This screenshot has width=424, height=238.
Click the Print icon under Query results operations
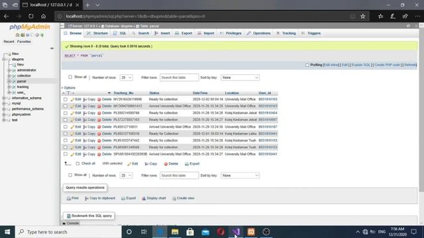pyautogui.click(x=69, y=198)
